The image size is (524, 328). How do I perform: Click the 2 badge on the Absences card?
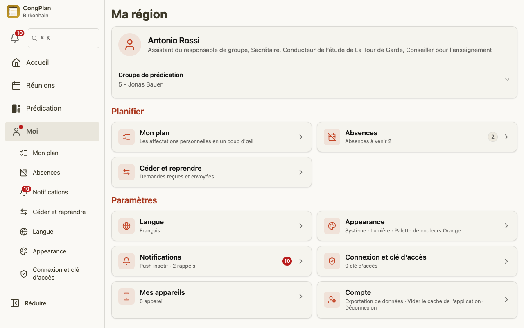pyautogui.click(x=493, y=137)
